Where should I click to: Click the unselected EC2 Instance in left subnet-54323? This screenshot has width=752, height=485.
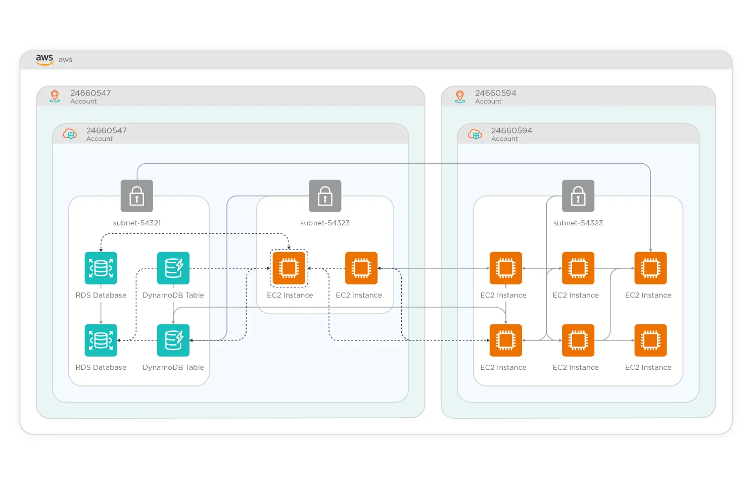tap(361, 268)
